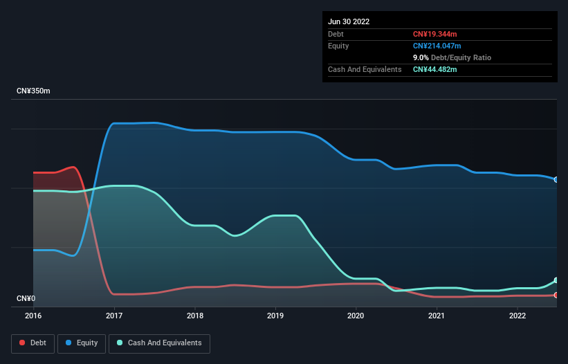Click the Debt value CN¥19.344m
Image resolution: width=568 pixels, height=364 pixels.
click(434, 34)
